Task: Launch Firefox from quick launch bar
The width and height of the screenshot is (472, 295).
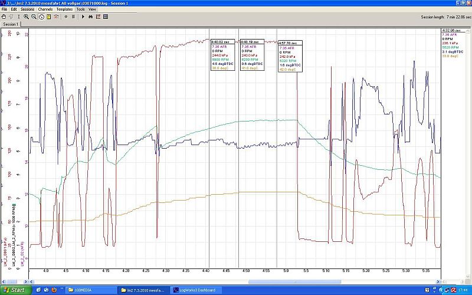Action: [x=54, y=290]
